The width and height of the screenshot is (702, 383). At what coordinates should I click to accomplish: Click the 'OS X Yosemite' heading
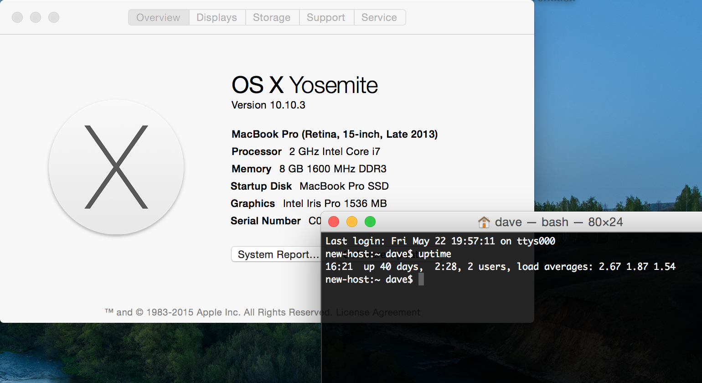coord(305,85)
